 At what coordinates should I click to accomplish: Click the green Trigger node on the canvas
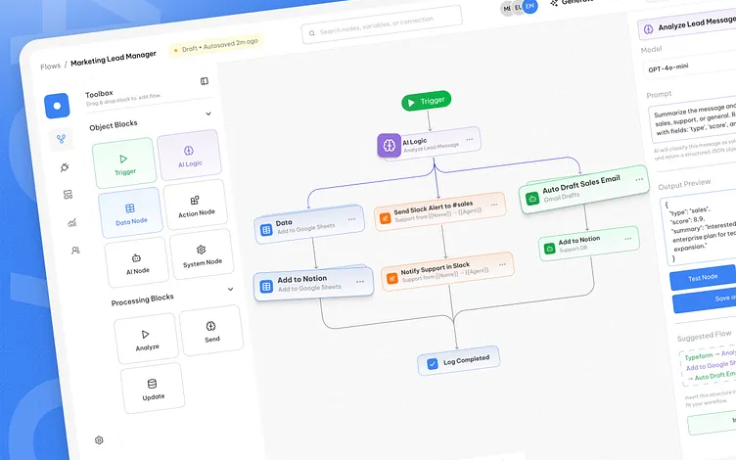tap(426, 101)
